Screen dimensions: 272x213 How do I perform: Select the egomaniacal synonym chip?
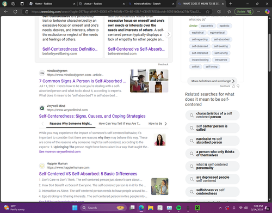click(x=217, y=33)
